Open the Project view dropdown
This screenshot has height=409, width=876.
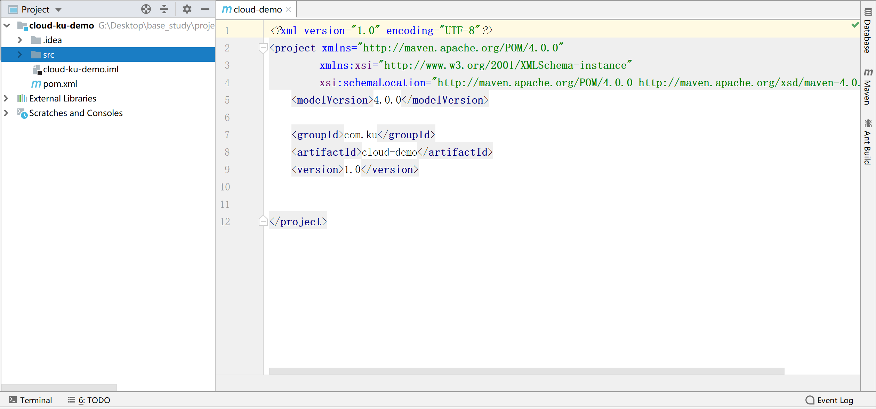58,10
